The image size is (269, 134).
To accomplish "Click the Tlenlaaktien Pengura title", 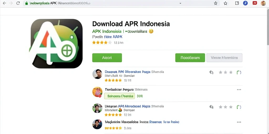I will (x=119, y=90).
